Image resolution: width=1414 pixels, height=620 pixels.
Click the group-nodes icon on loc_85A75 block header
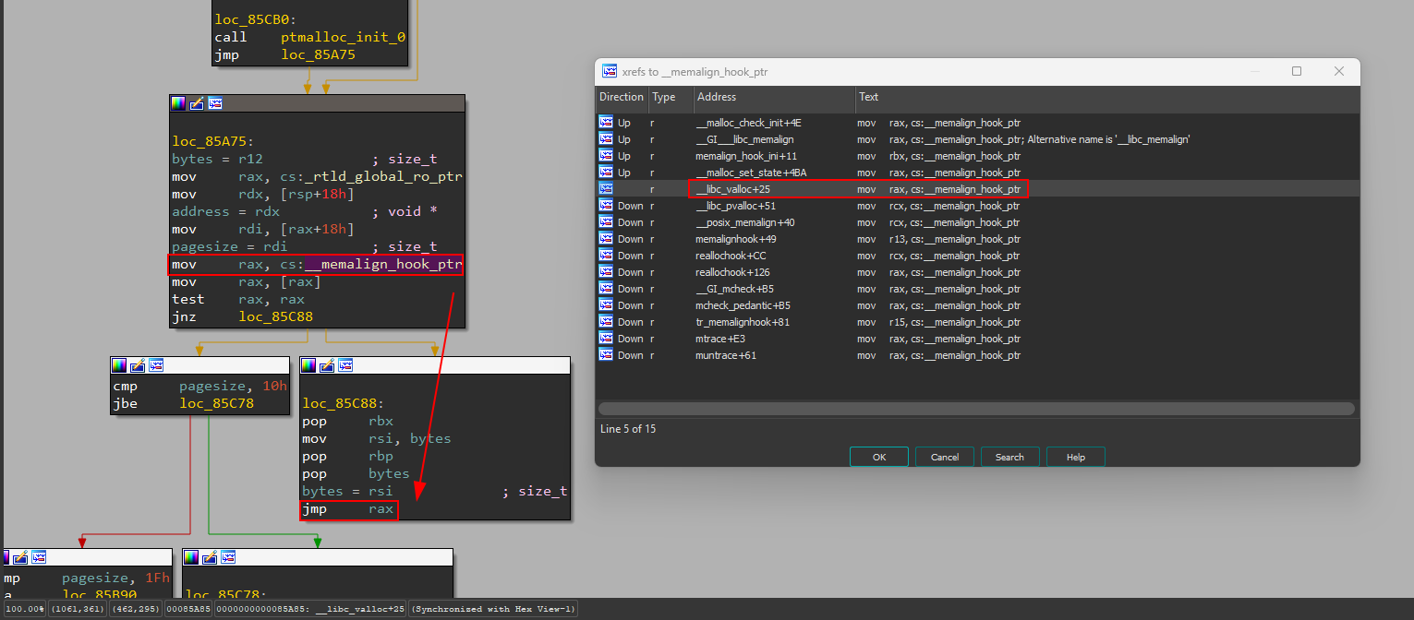tap(214, 103)
